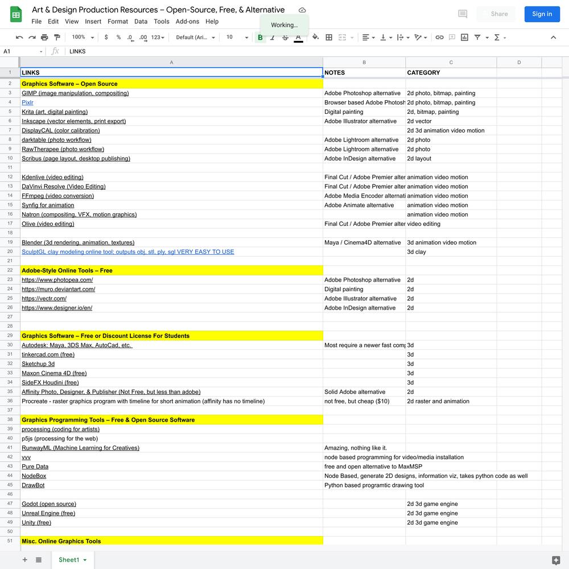569x569 pixels.
Task: Toggle italic formatting
Action: click(x=273, y=38)
